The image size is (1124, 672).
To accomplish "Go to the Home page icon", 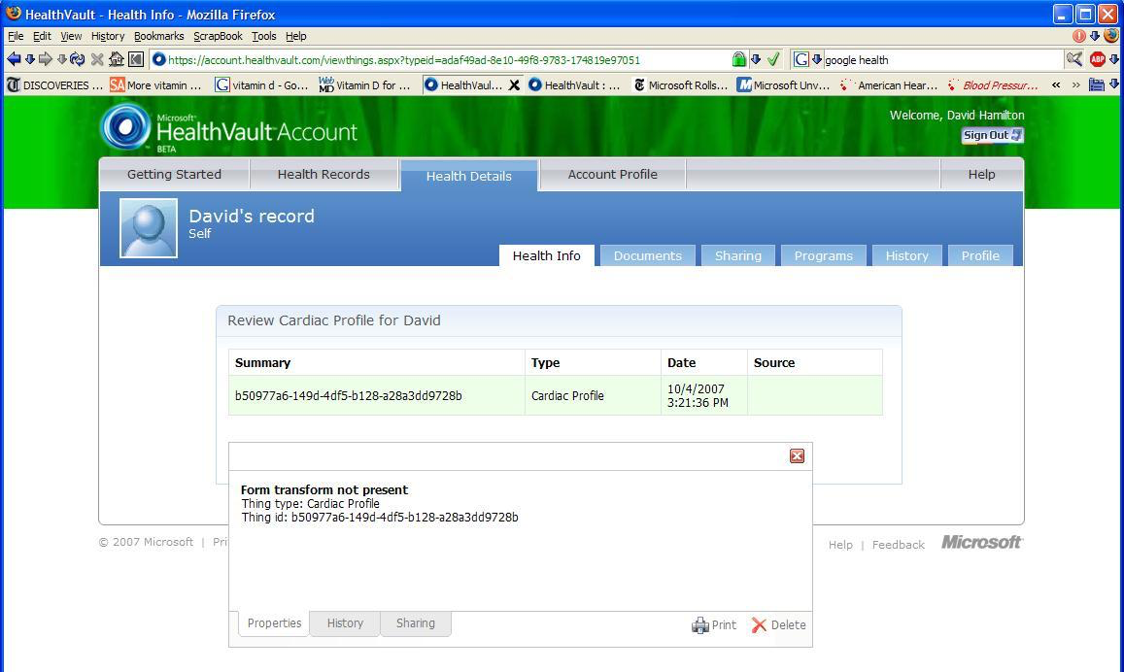I will 117,59.
